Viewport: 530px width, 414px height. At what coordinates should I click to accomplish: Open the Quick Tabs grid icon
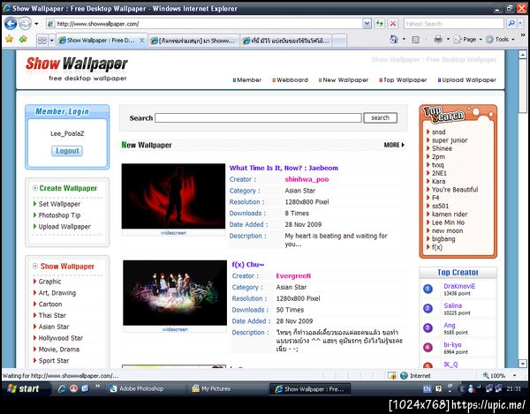pos(42,41)
